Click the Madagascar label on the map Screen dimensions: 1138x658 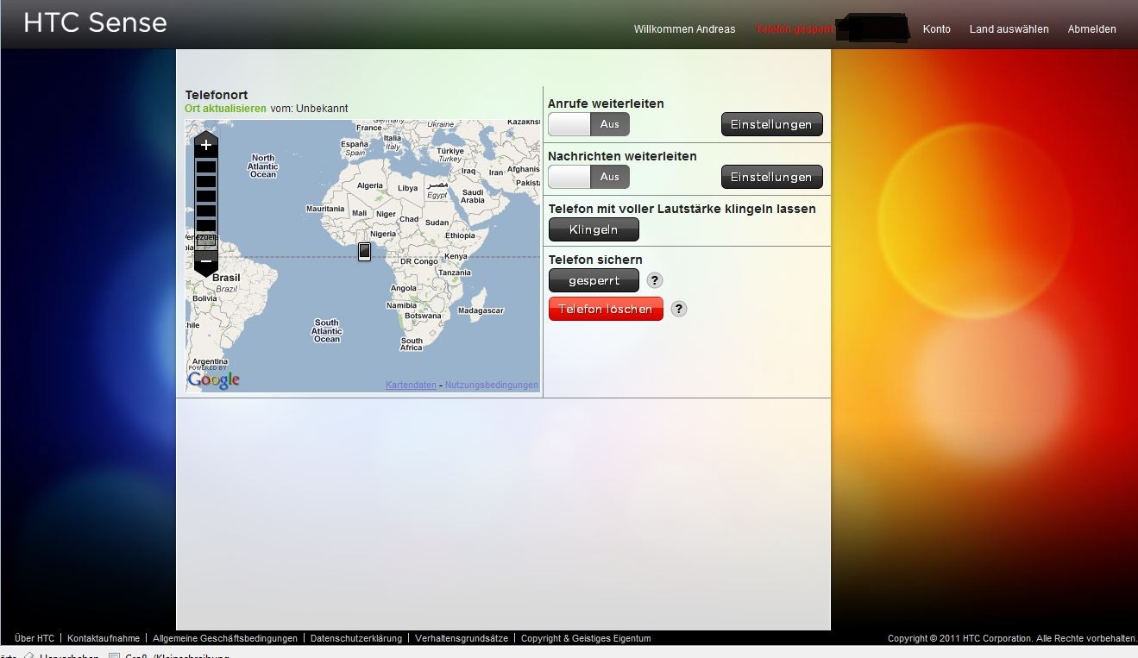tap(481, 310)
